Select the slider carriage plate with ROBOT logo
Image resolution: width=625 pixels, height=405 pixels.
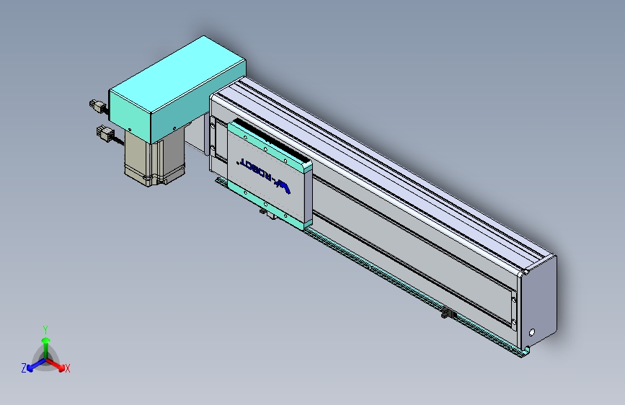[270, 175]
